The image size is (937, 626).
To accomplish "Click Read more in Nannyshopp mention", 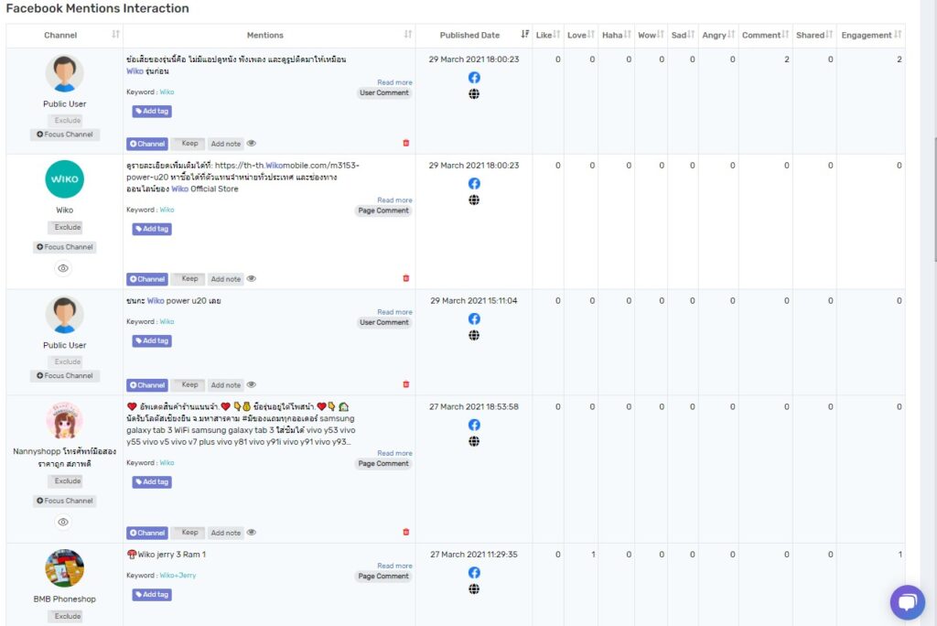I will click(x=394, y=453).
